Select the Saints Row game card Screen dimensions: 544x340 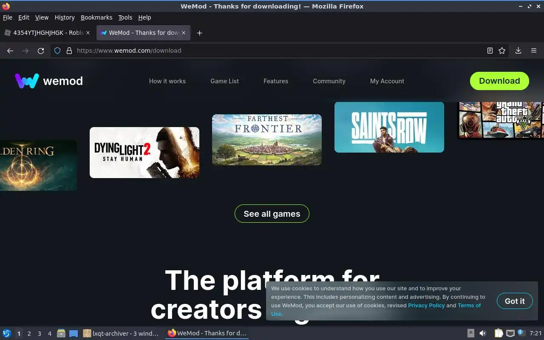point(389,127)
